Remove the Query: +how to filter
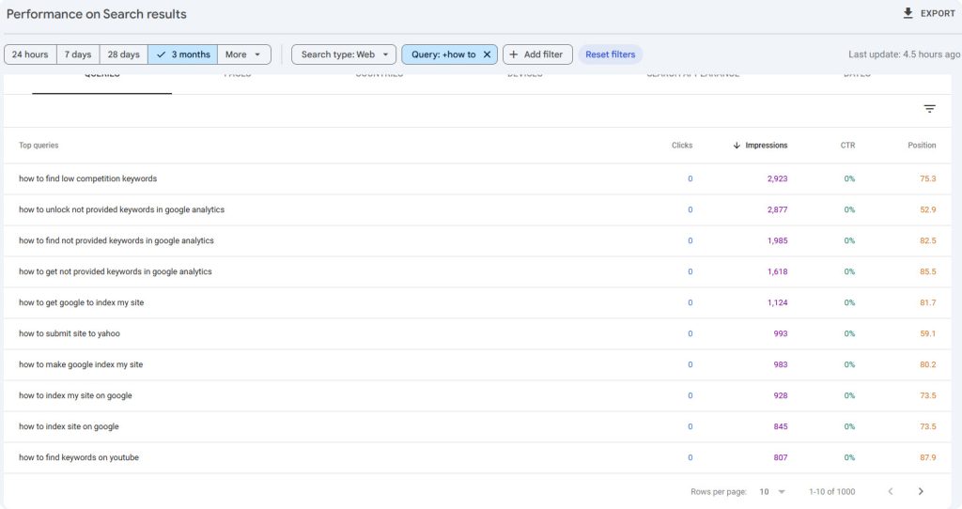The height and width of the screenshot is (509, 962). point(487,54)
